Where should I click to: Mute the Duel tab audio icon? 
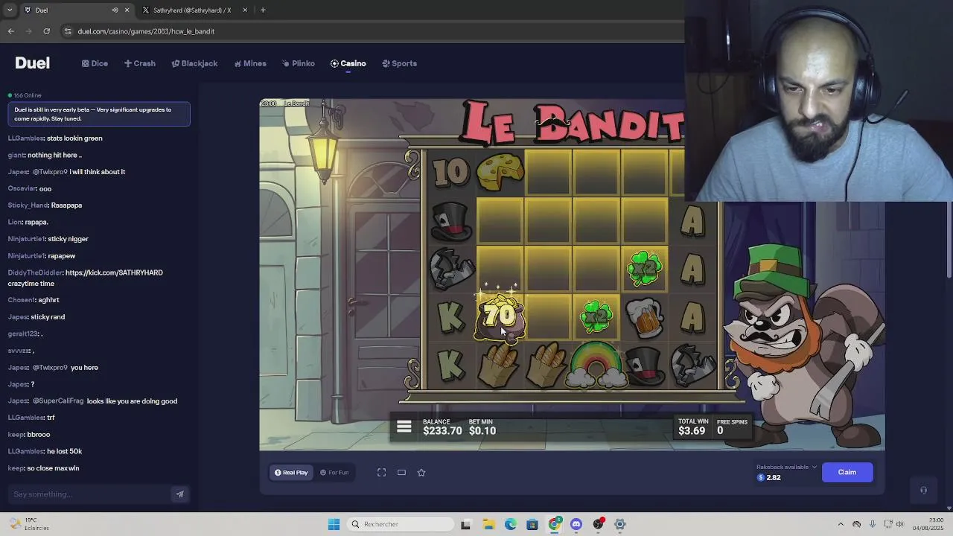point(115,10)
